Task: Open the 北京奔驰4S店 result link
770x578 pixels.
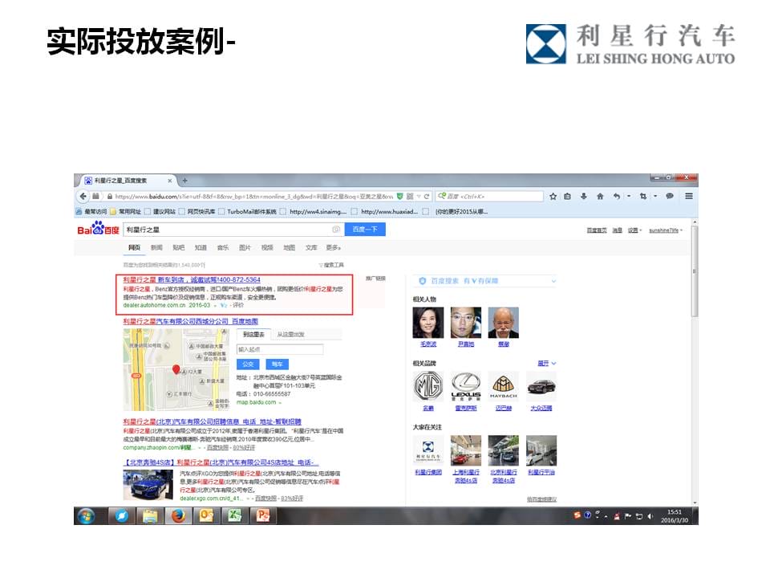Action: coord(221,462)
